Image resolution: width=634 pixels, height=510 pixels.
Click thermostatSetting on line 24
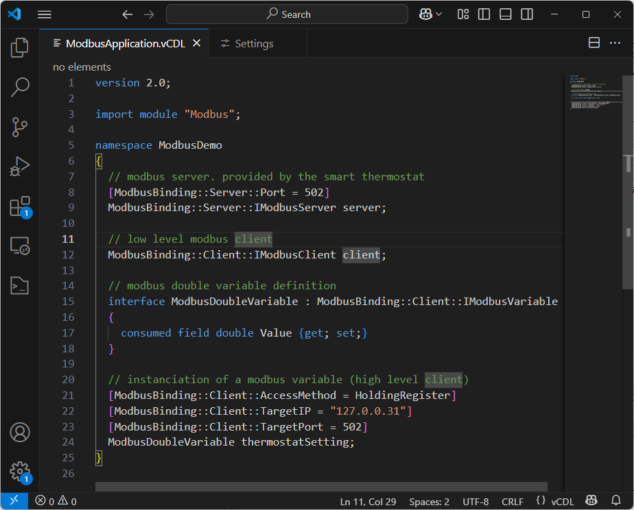click(295, 442)
